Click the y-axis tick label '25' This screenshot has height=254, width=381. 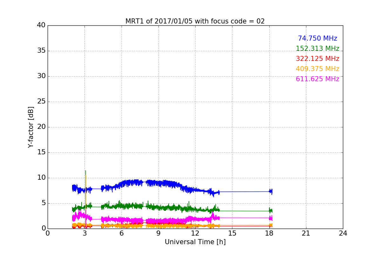[x=41, y=102]
